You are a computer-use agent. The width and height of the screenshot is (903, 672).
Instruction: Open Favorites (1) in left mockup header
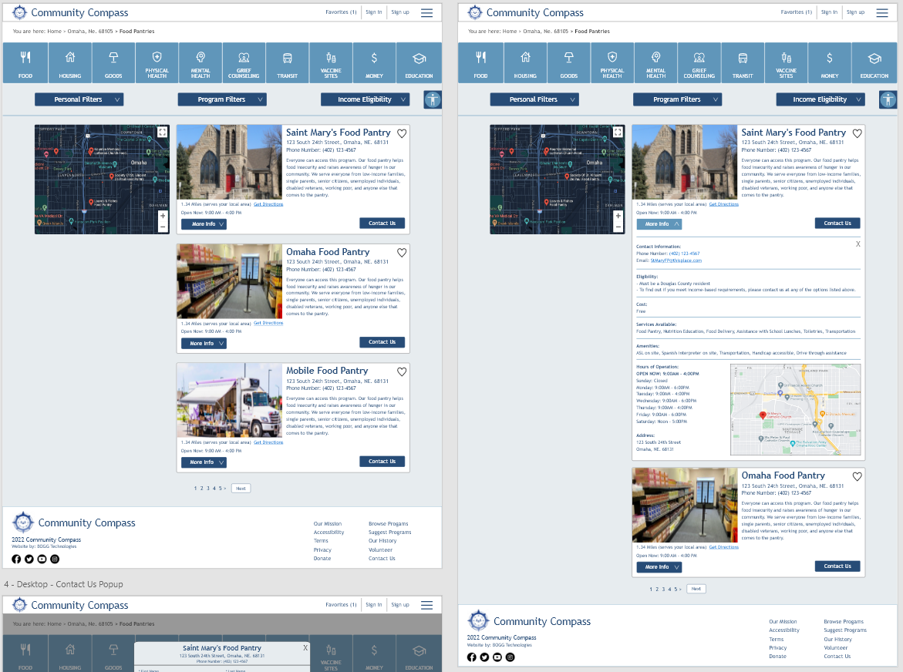pos(341,12)
